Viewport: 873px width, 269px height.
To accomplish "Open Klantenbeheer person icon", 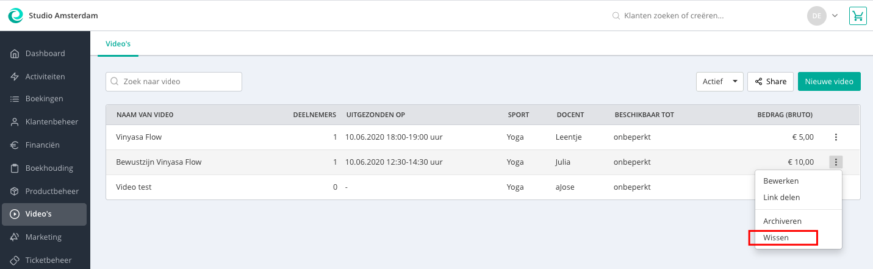I will [x=15, y=122].
